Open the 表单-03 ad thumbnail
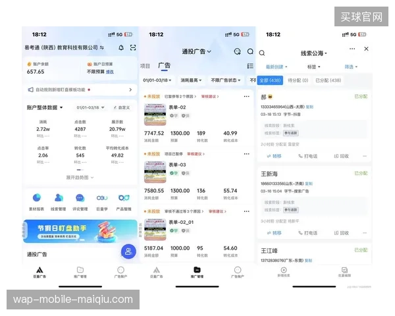 [x=155, y=172]
